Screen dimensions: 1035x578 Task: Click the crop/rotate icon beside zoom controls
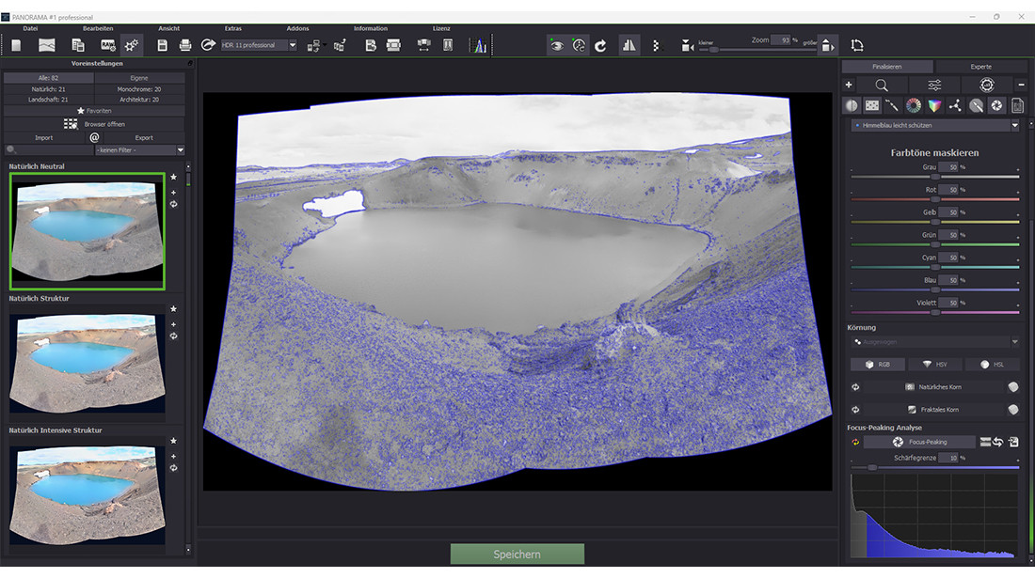click(857, 45)
